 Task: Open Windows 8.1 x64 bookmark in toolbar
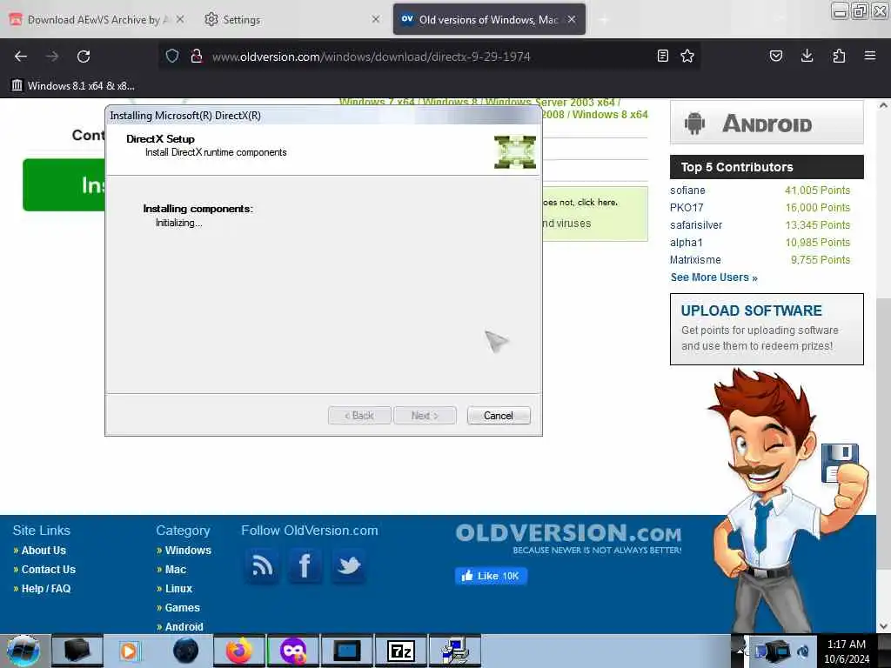pyautogui.click(x=73, y=86)
